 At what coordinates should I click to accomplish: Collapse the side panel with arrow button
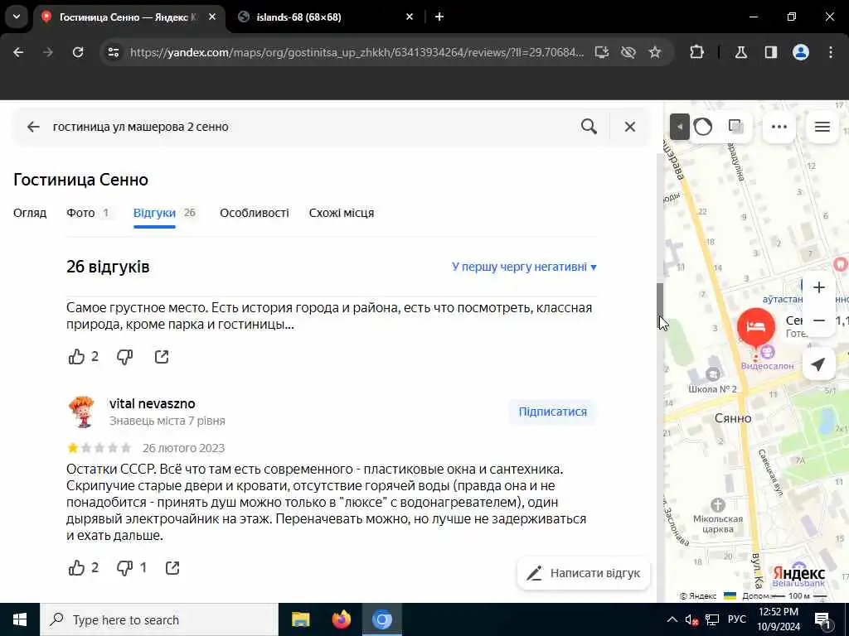[x=680, y=127]
